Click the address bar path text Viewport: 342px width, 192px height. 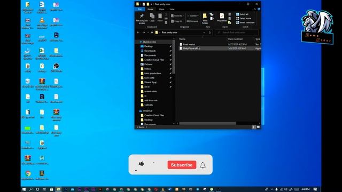click(x=169, y=33)
